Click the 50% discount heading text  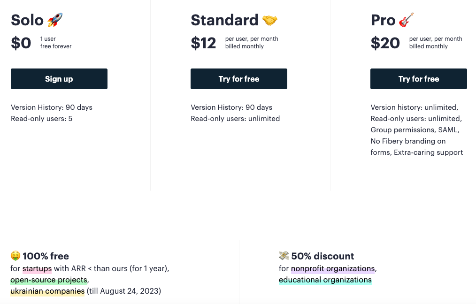[x=322, y=256]
